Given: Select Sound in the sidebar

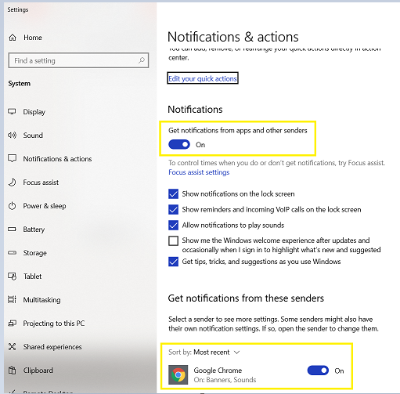Looking at the screenshot, I should pyautogui.click(x=33, y=136).
